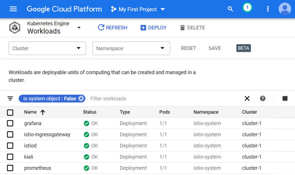Screen dimensions: 295x175
Task: Click the user account avatar
Action: [x=285, y=9]
